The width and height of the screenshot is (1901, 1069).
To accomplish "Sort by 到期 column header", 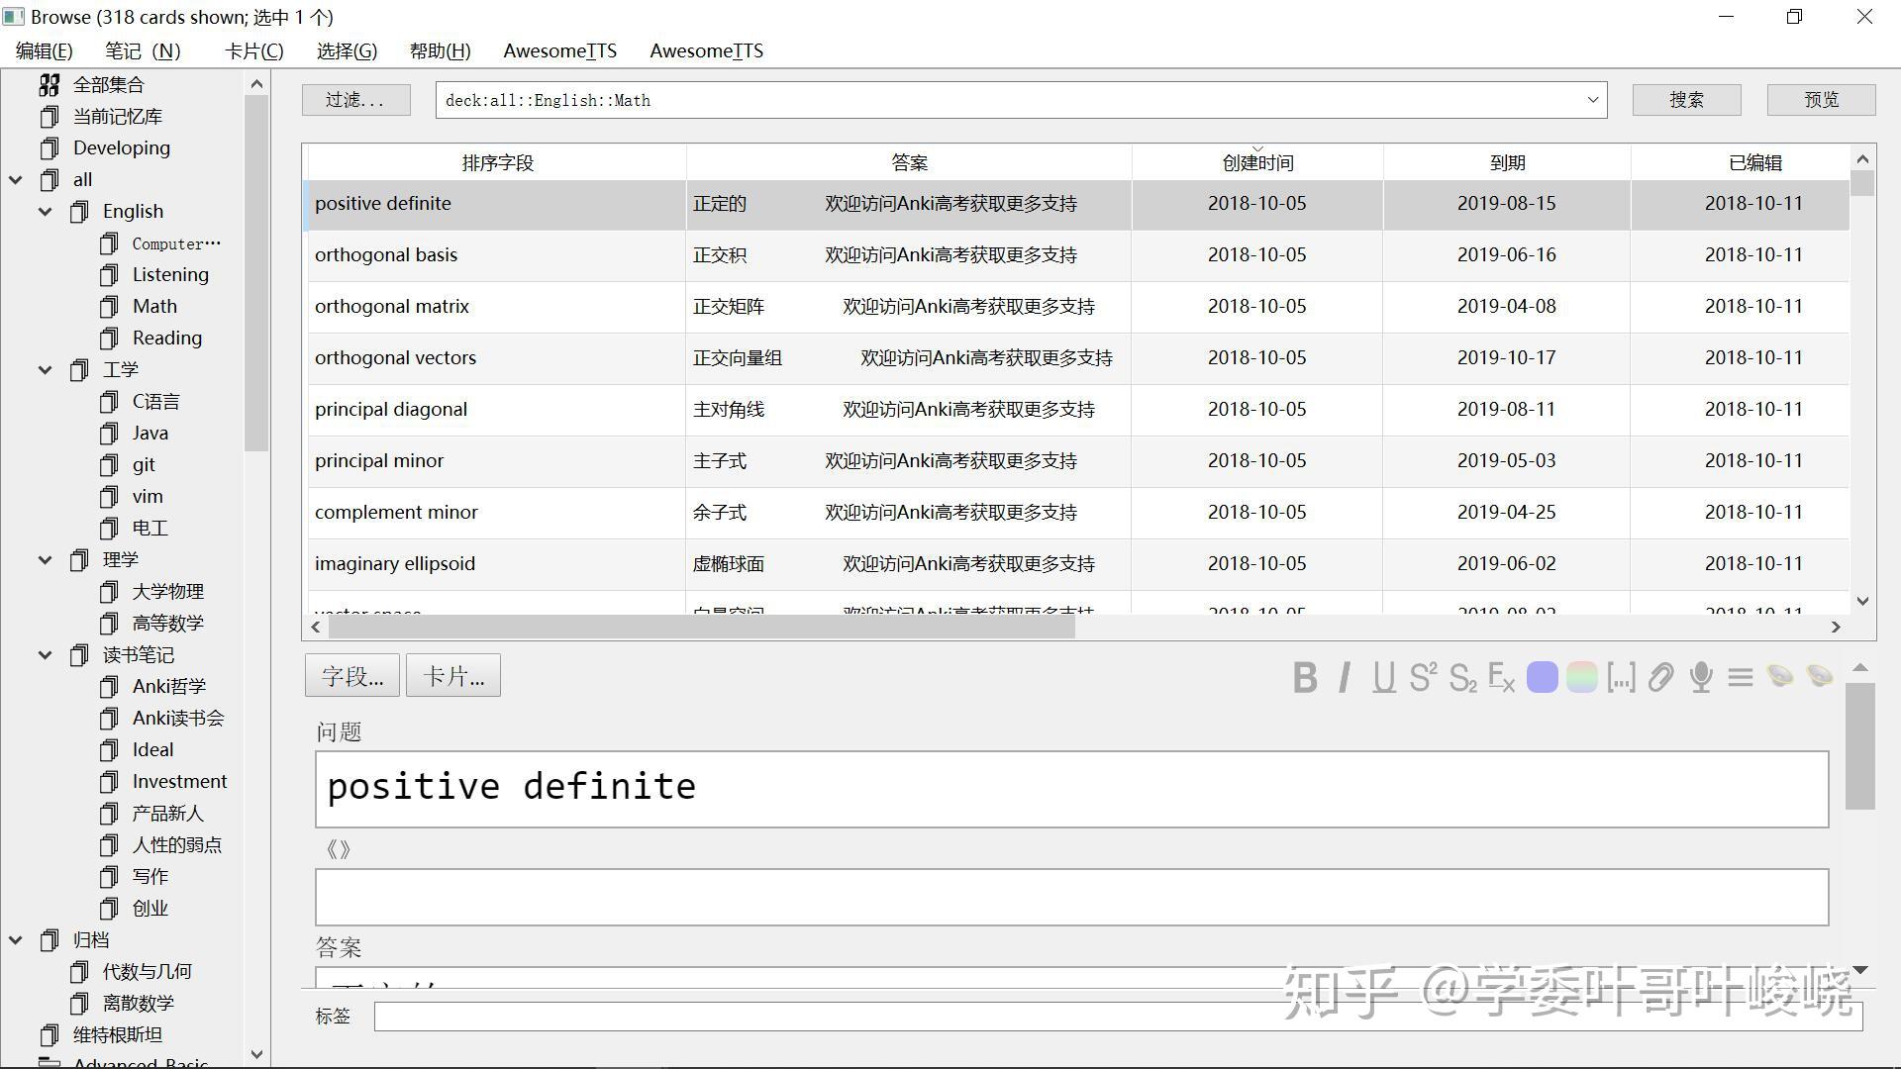I will click(x=1507, y=162).
